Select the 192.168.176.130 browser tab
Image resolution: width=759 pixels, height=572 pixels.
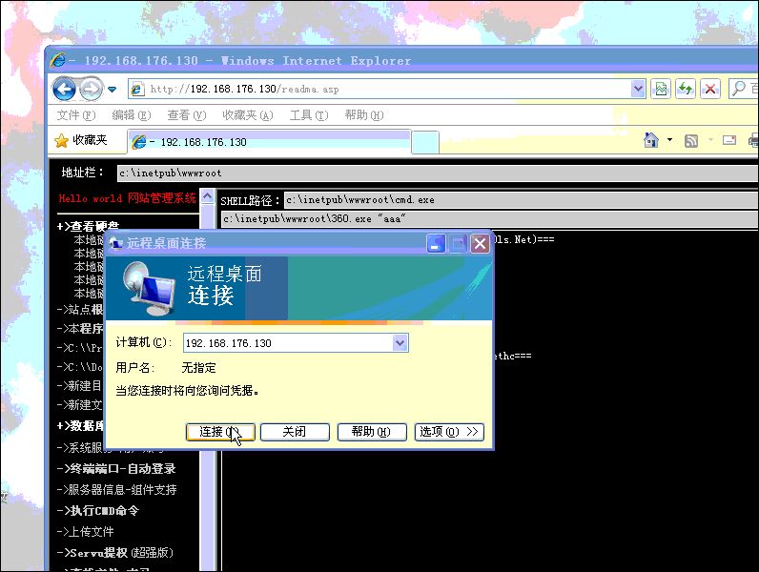coord(269,142)
